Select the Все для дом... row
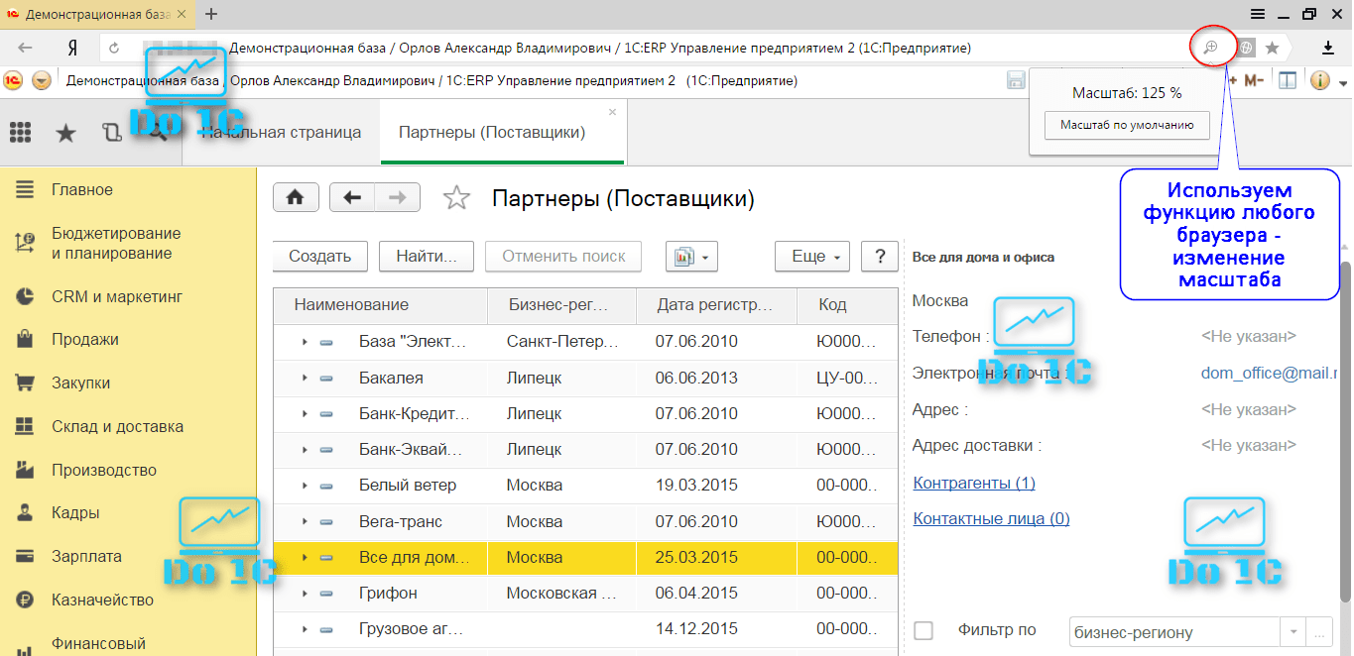 coord(585,558)
